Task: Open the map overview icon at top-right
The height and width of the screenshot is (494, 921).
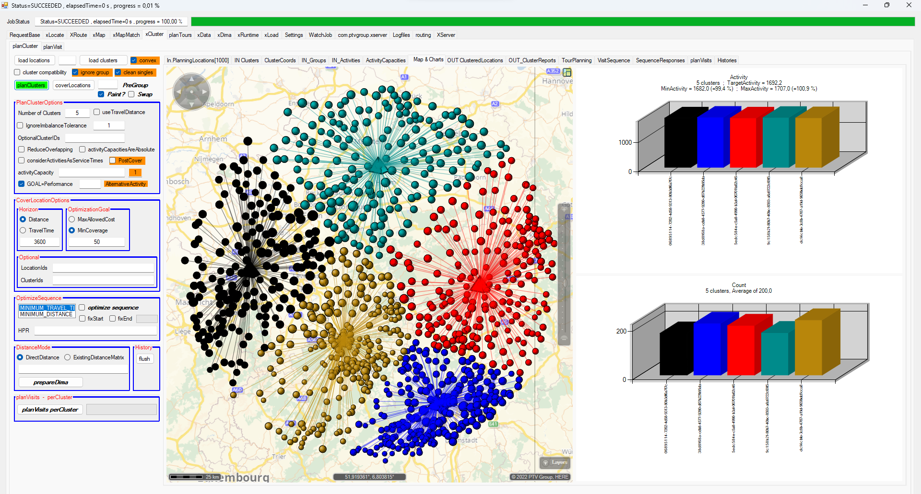Action: point(567,72)
